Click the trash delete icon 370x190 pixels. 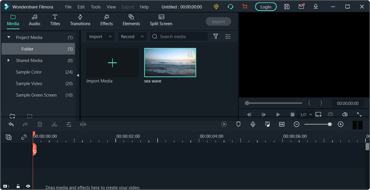click(x=40, y=125)
